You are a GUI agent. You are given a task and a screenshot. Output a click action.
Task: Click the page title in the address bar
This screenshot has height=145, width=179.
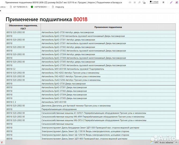click(x=64, y=2)
